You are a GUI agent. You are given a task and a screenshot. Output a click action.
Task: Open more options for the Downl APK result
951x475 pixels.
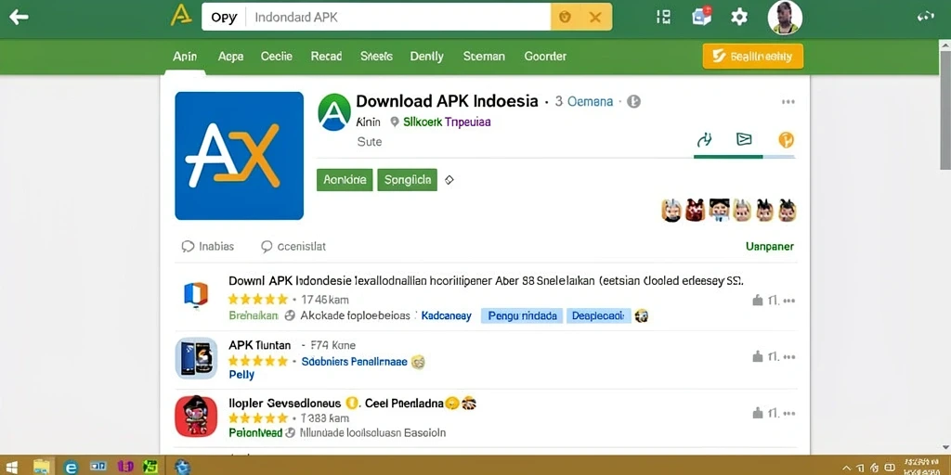pos(788,300)
